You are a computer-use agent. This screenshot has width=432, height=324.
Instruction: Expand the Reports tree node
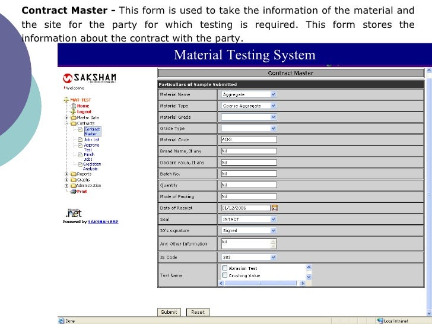pyautogui.click(x=66, y=174)
